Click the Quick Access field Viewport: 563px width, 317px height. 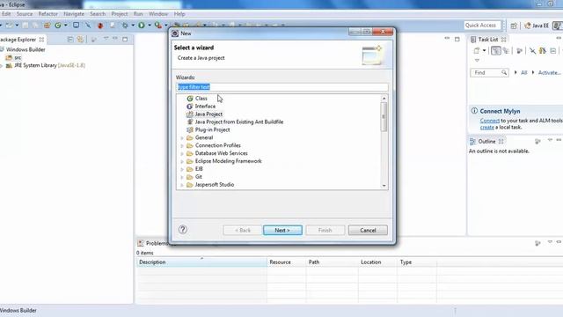482,26
